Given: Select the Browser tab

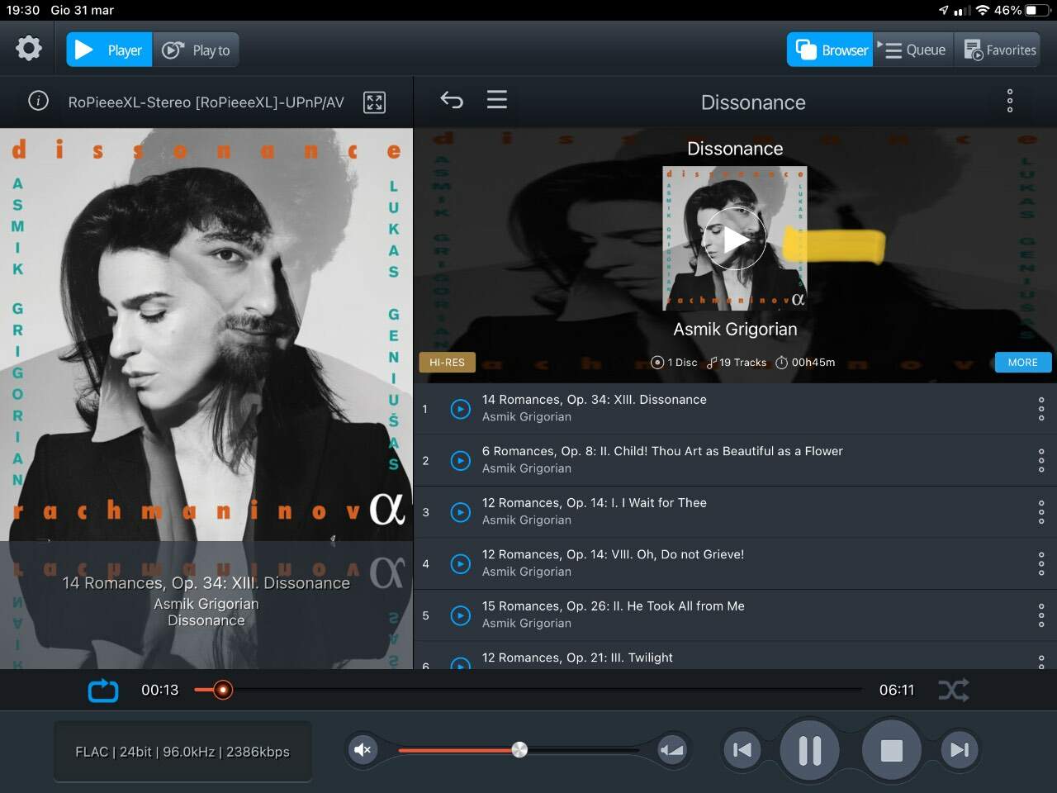Looking at the screenshot, I should pos(830,50).
